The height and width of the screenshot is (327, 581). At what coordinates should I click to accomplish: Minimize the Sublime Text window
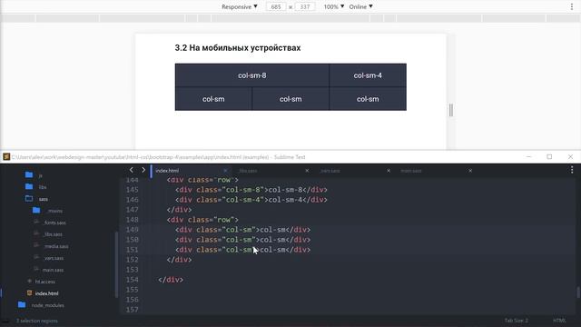528,157
